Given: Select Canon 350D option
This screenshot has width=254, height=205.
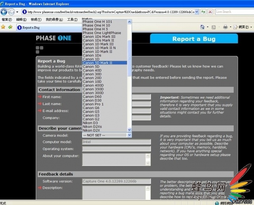Looking at the screenshot, I should [105, 89].
